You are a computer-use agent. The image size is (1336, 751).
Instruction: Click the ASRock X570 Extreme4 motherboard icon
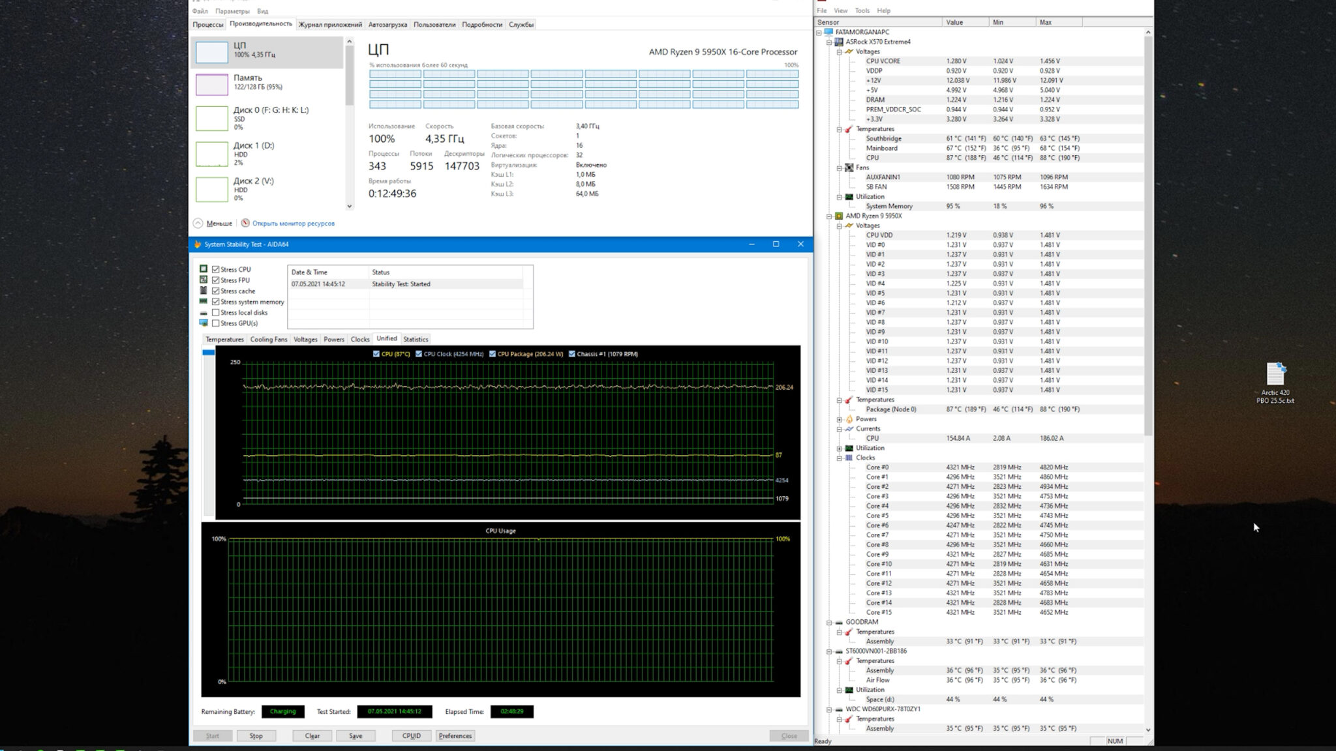[x=839, y=41]
